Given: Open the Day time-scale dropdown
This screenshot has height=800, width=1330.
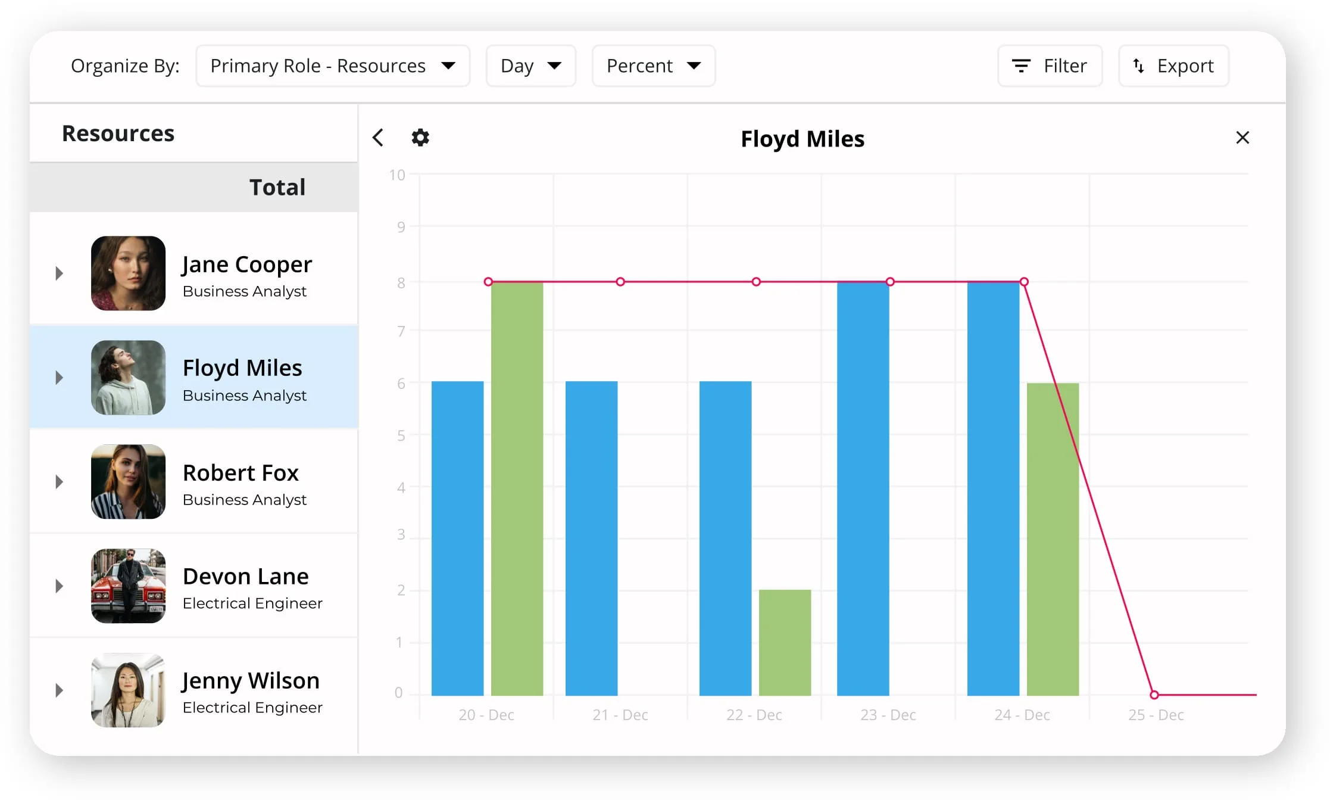Looking at the screenshot, I should point(531,66).
